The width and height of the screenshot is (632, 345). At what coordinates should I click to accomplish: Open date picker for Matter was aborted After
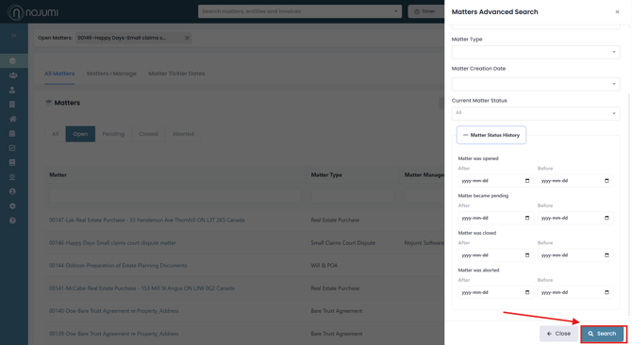pos(526,292)
